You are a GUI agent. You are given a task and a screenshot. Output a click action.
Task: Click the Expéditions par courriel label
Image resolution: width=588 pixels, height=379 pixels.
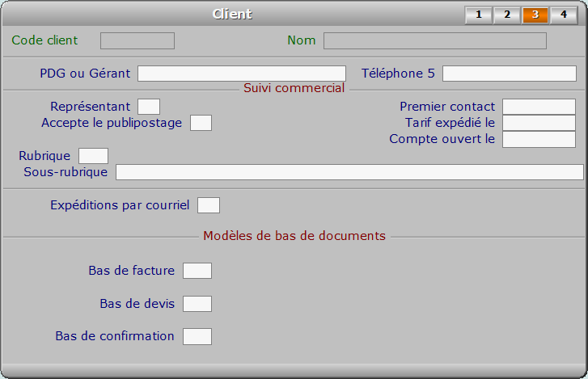click(120, 205)
